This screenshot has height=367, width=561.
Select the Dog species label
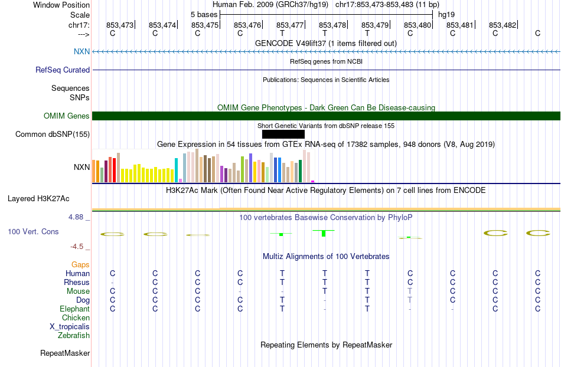click(83, 300)
